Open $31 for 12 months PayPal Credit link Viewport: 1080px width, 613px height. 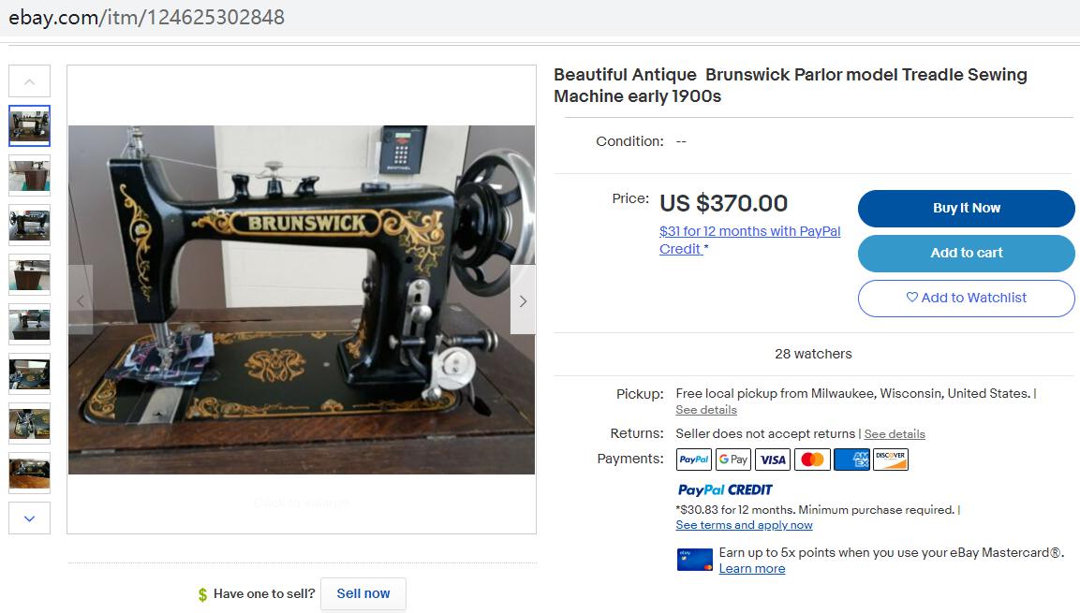(x=749, y=241)
